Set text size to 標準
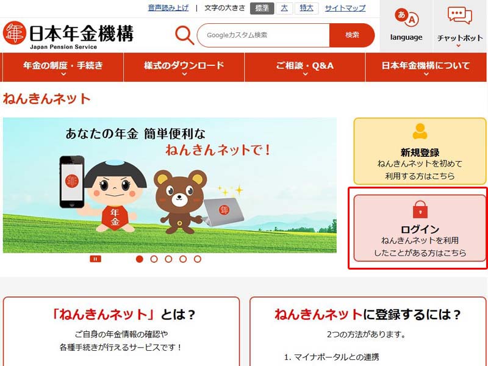Screen dimensions: 488x366 [x=262, y=9]
